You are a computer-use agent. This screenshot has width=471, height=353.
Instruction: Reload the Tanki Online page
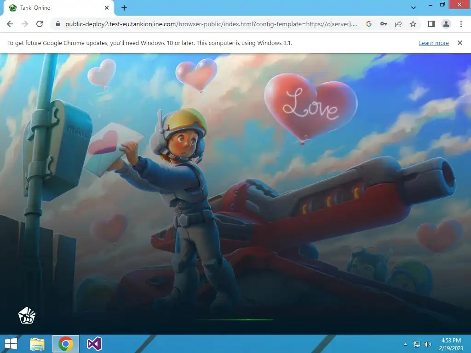point(40,24)
